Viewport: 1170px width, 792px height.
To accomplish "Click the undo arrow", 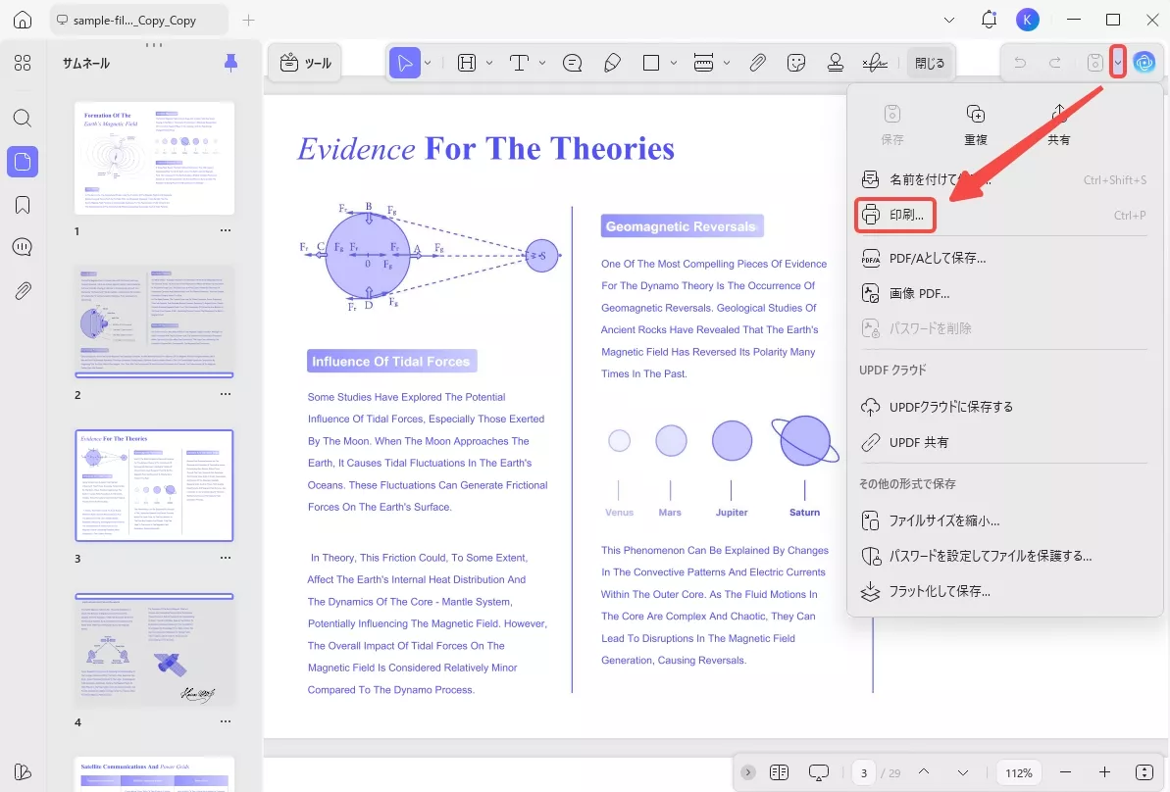I will 1019,63.
